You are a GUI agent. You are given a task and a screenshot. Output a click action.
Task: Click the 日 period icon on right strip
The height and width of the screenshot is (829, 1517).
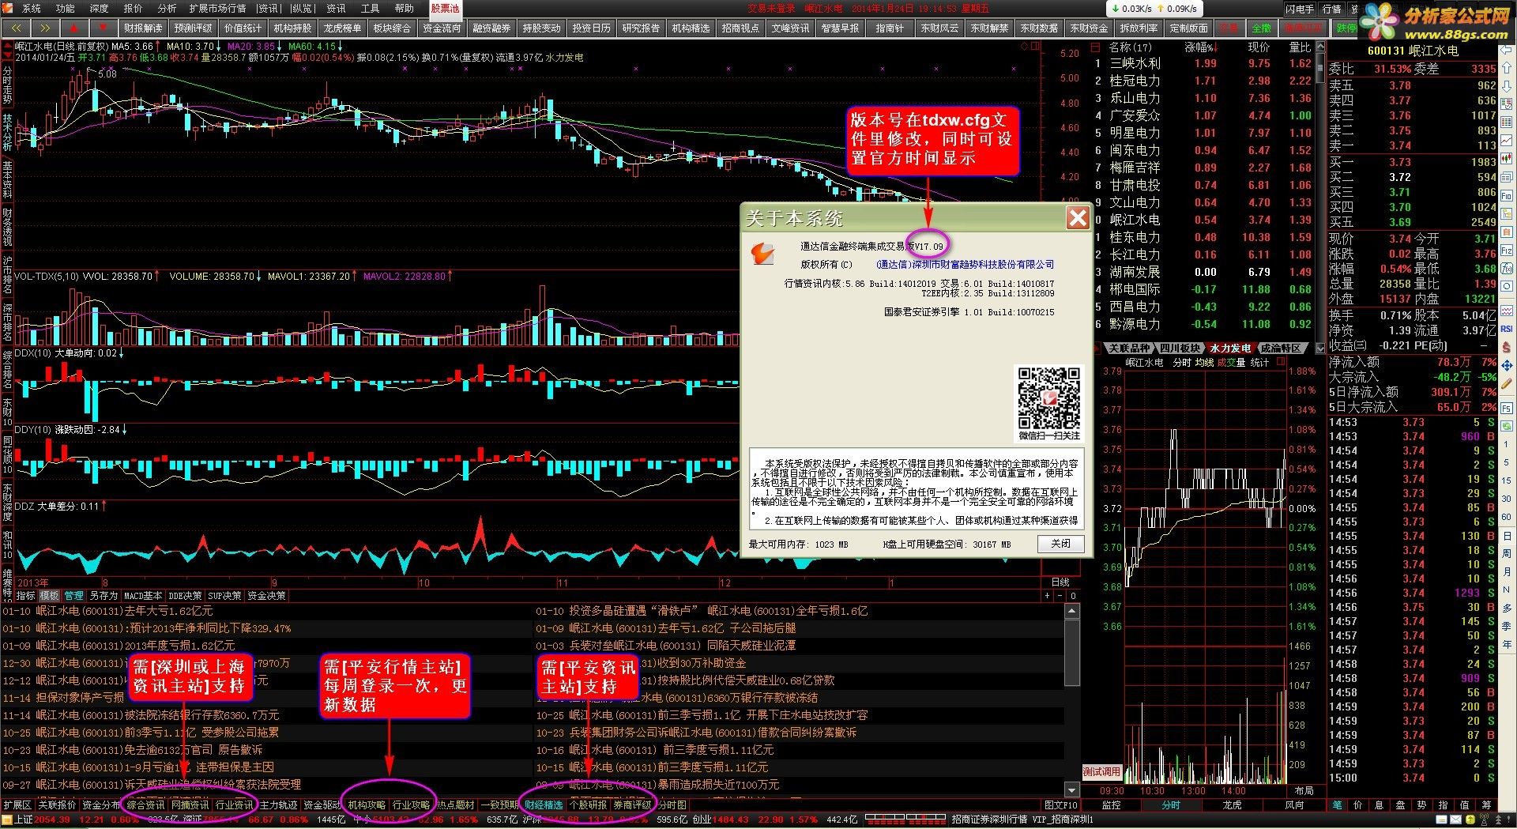click(1508, 536)
